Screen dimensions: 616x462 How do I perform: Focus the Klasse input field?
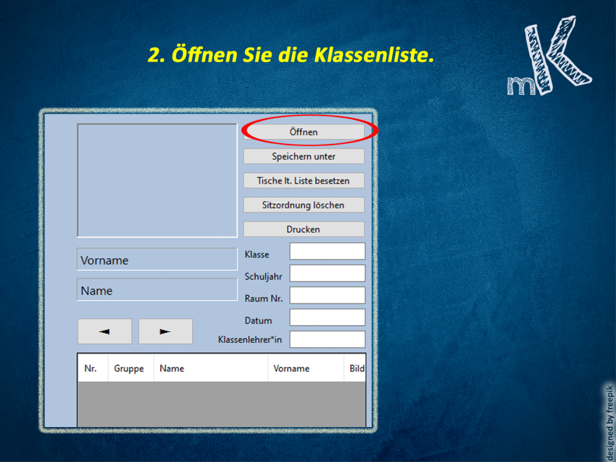pos(327,251)
